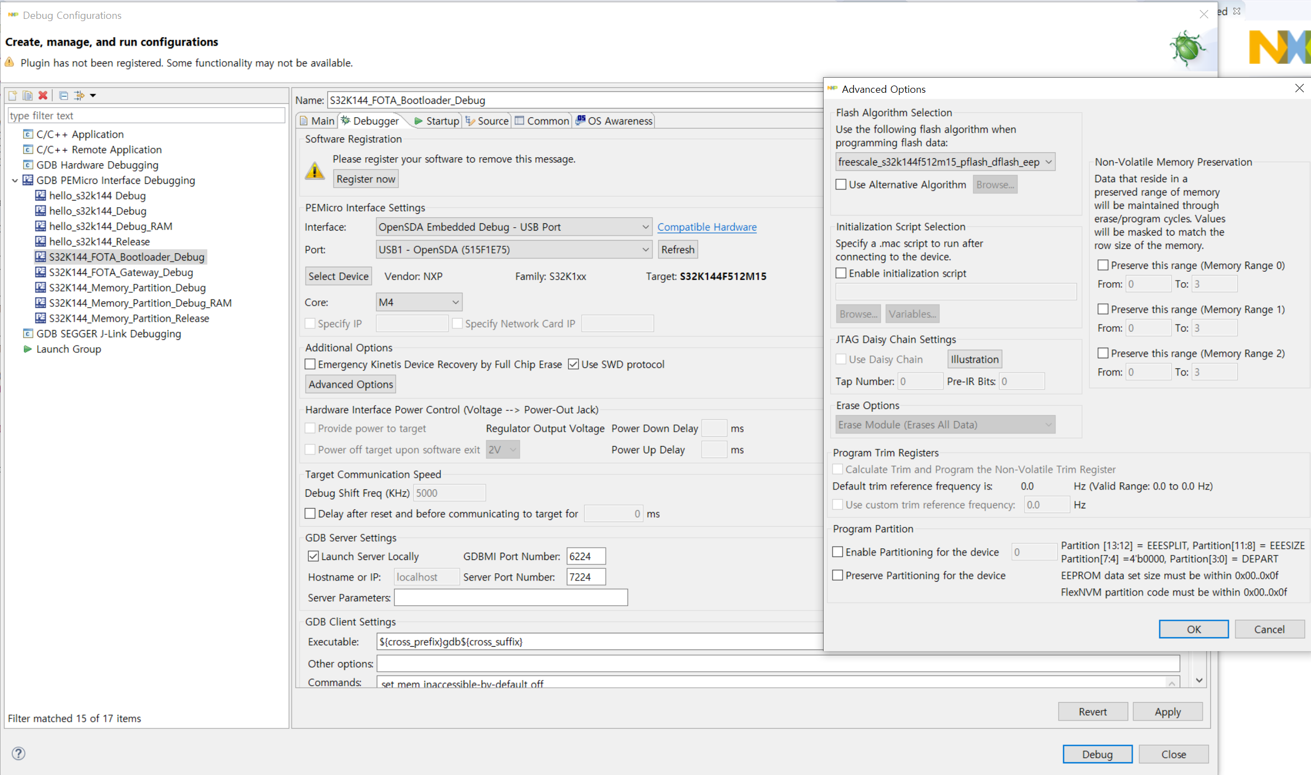1311x775 pixels.
Task: Click the Register now button
Action: [x=365, y=178]
